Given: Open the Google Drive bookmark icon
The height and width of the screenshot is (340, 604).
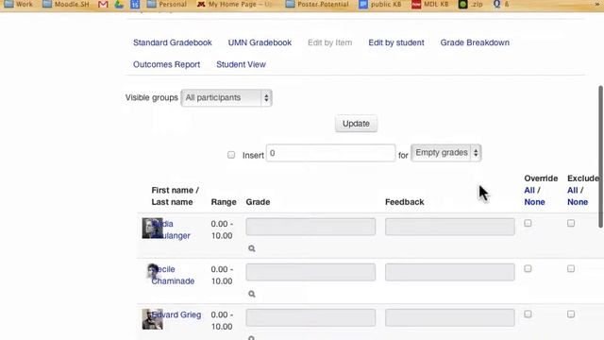Looking at the screenshot, I should 119,4.
